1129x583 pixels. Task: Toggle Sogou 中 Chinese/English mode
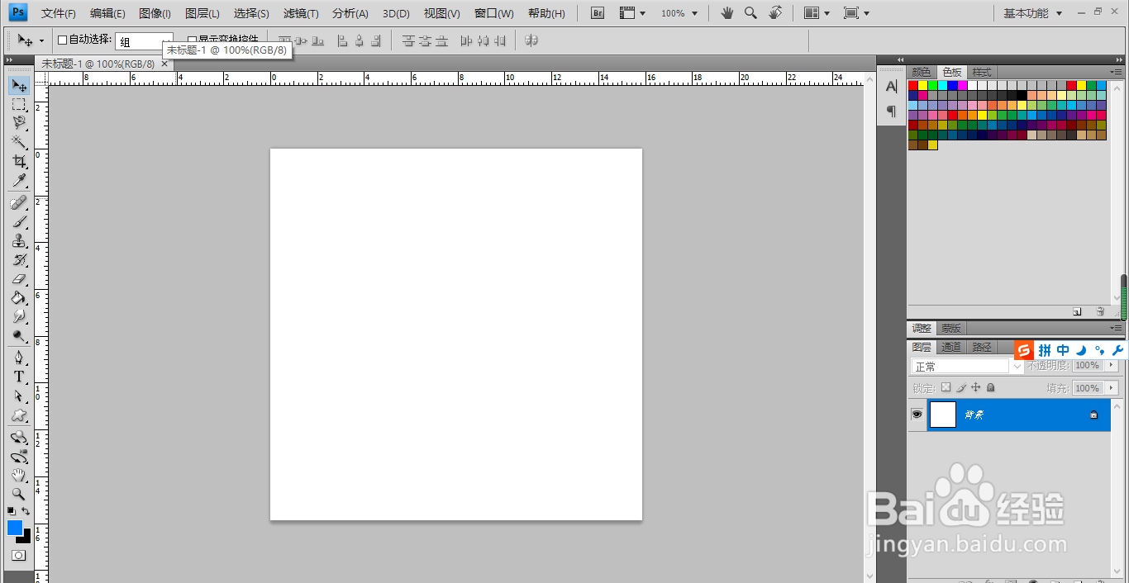tap(1063, 350)
